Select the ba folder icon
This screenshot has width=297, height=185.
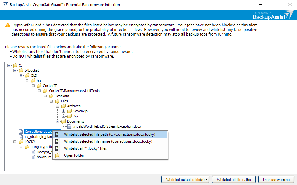click(33, 81)
